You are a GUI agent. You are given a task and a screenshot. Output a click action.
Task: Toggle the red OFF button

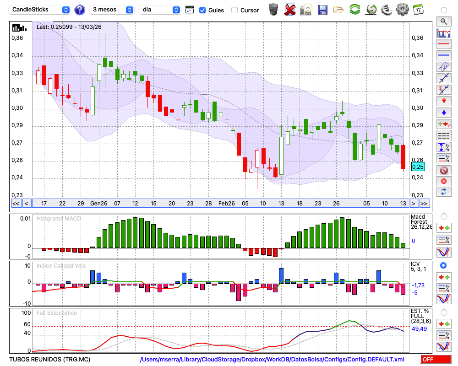tap(436, 359)
